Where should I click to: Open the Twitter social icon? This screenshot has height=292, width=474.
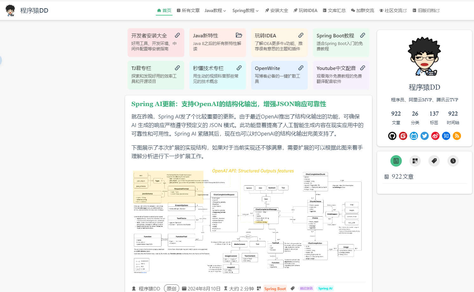(425, 136)
